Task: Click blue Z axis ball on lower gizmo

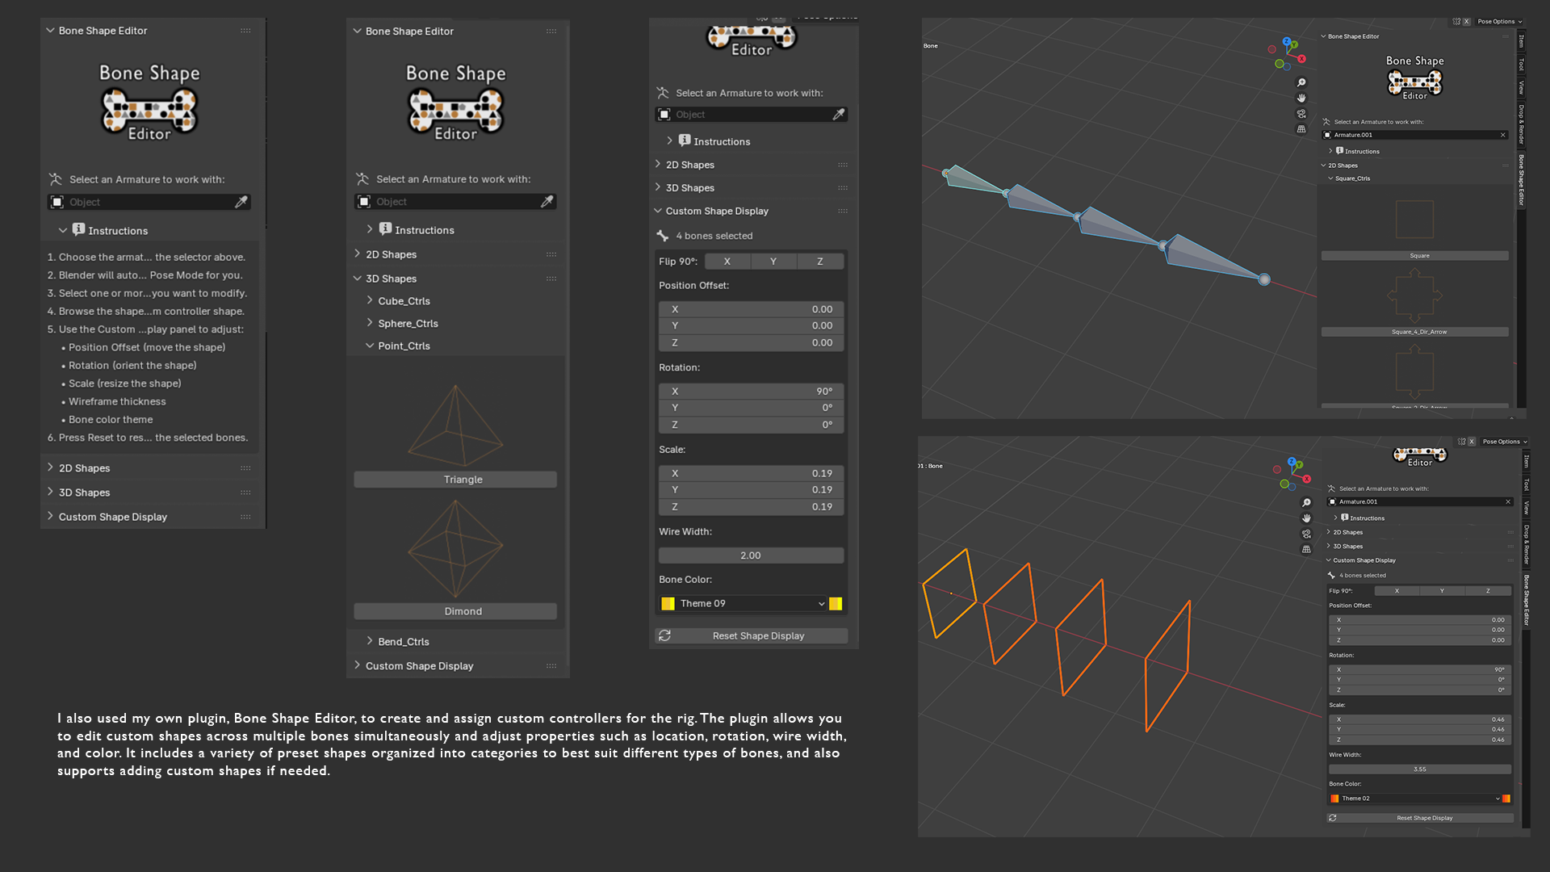Action: pyautogui.click(x=1292, y=463)
